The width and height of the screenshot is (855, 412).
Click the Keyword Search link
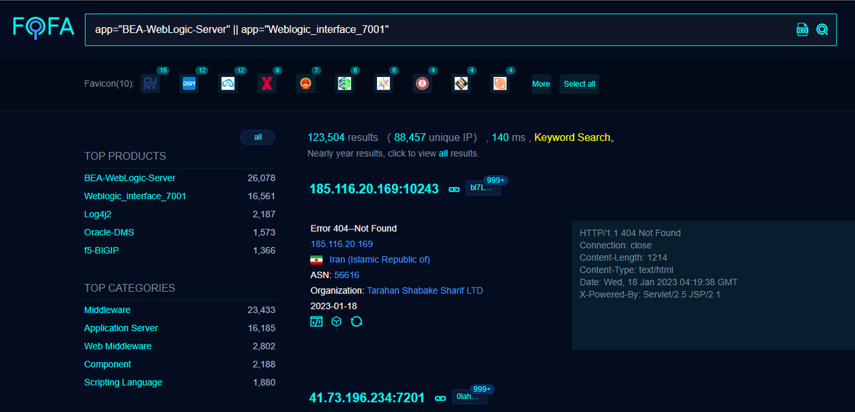tap(572, 137)
